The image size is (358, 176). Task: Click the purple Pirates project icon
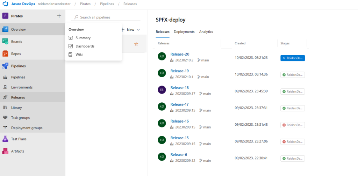pyautogui.click(x=5, y=16)
